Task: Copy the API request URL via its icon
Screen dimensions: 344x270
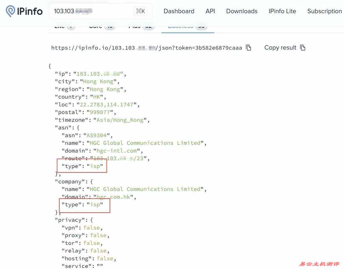Action: pos(249,48)
